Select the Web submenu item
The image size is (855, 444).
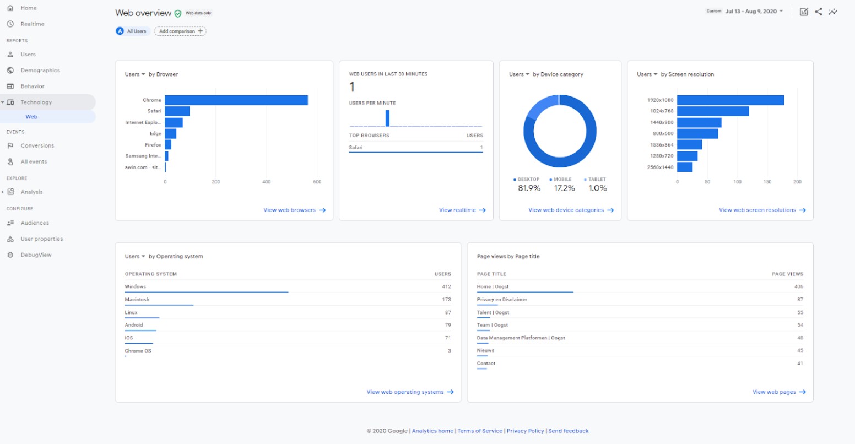pos(31,117)
